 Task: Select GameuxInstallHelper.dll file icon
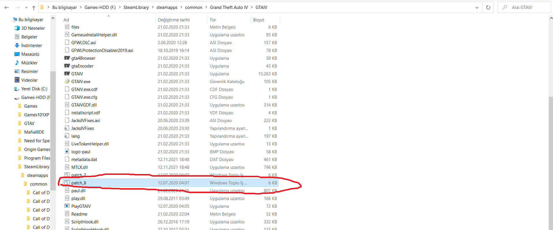pyautogui.click(x=67, y=35)
